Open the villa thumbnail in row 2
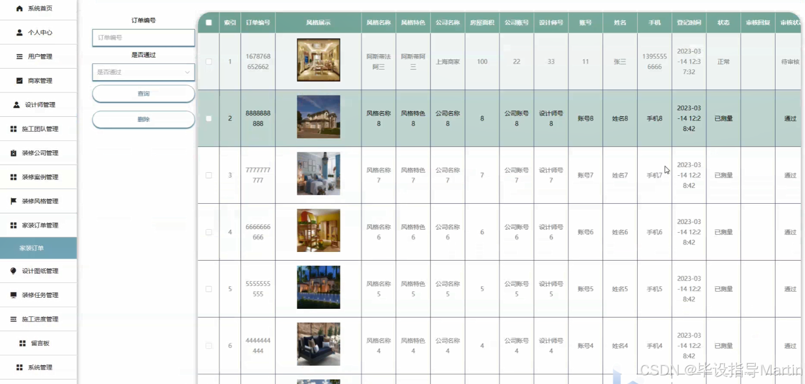Screen dimensions: 805x384 [x=319, y=117]
